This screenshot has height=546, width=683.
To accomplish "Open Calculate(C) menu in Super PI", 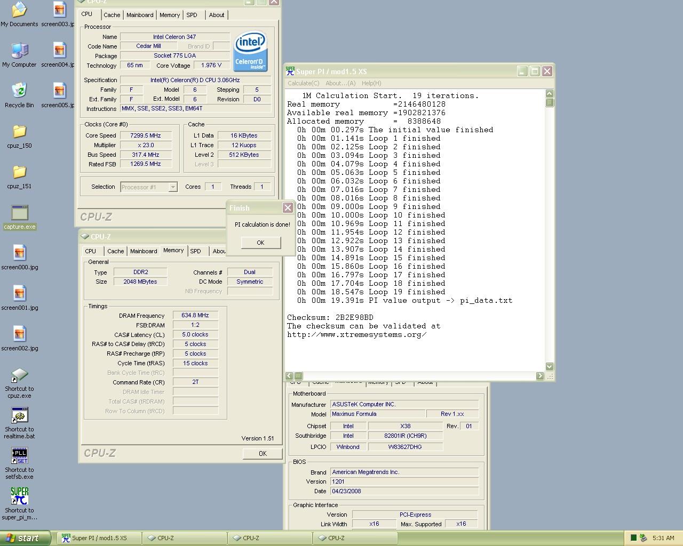I will (x=304, y=83).
